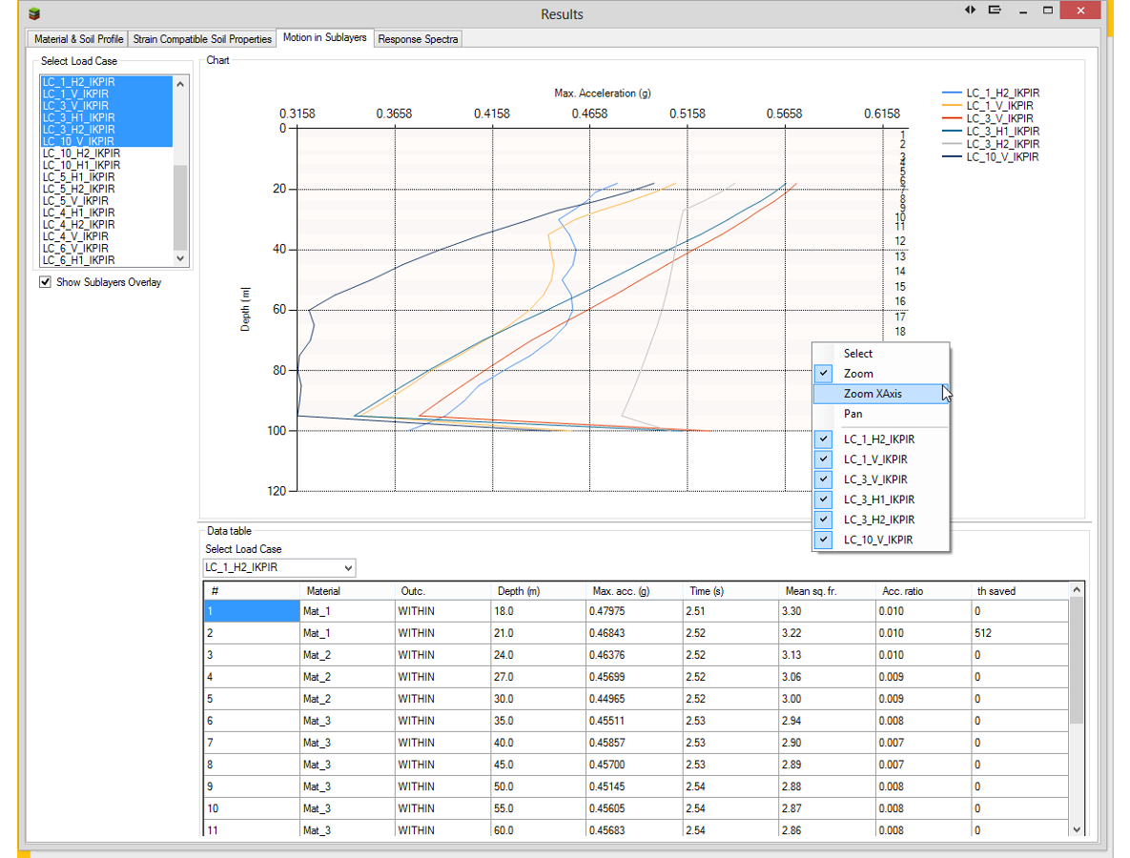Click the Max. acc. (g) column header
The width and height of the screenshot is (1130, 858).
[x=619, y=591]
